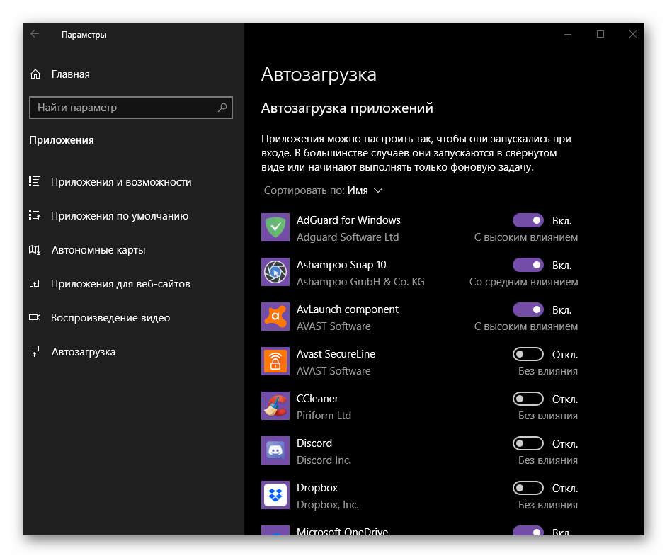Click the Ashampoo Snap 10 app icon
This screenshot has height=558, width=667.
[275, 273]
